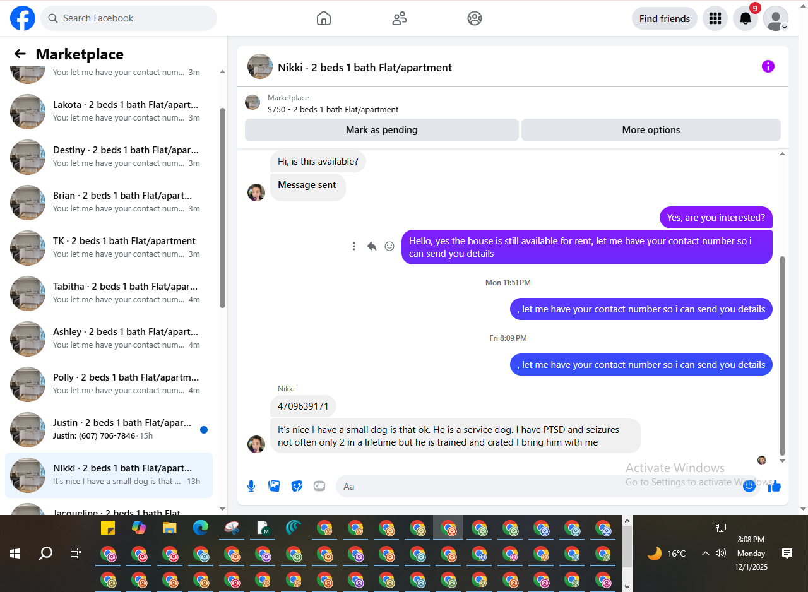React to the Hello message with emoji

pos(389,246)
